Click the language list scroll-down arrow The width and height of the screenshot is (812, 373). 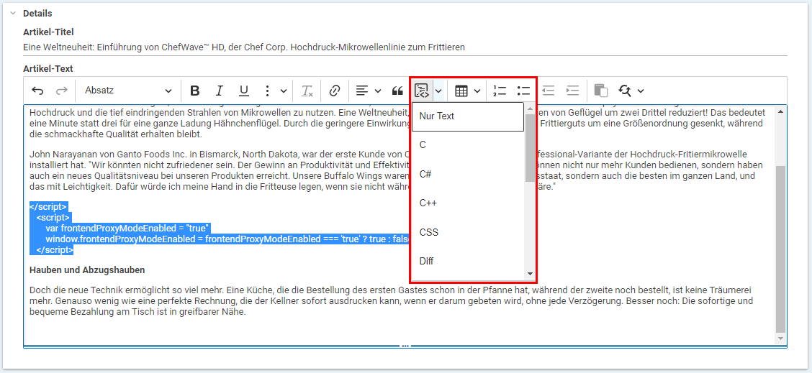point(529,274)
